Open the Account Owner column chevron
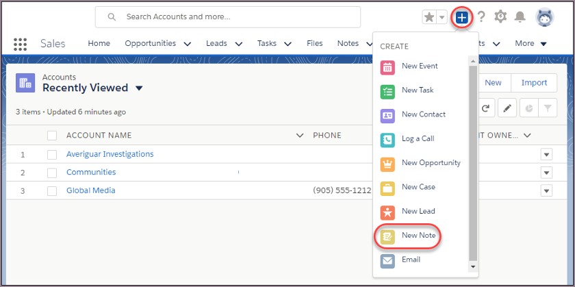This screenshot has height=287, width=575. 527,136
